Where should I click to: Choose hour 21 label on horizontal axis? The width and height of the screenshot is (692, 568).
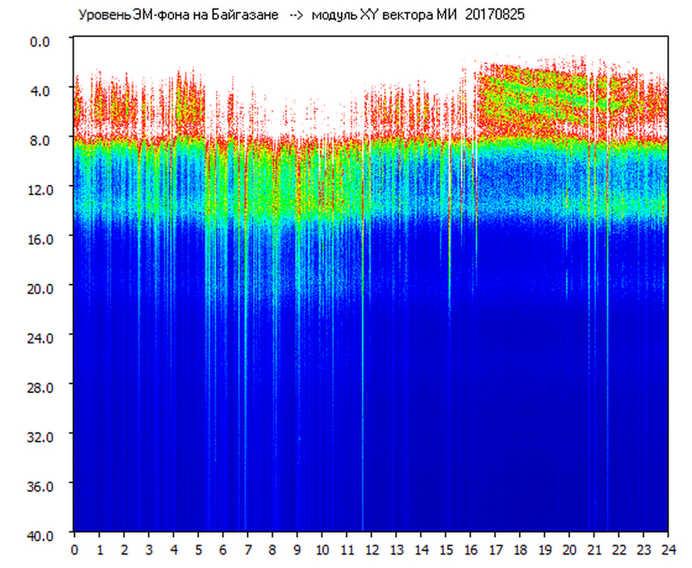(594, 550)
